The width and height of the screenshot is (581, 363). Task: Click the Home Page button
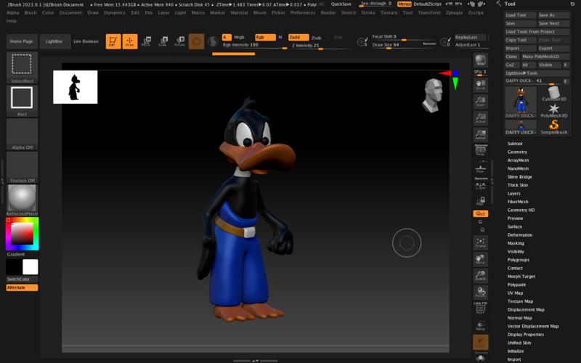(22, 41)
